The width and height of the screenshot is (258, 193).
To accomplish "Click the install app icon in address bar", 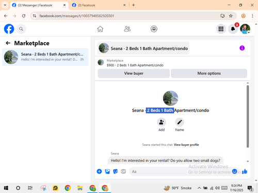I will click(x=222, y=16).
